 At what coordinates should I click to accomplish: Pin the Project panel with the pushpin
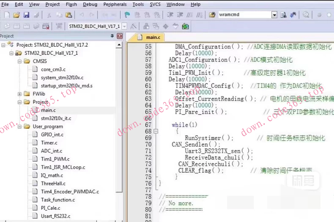tap(112, 36)
